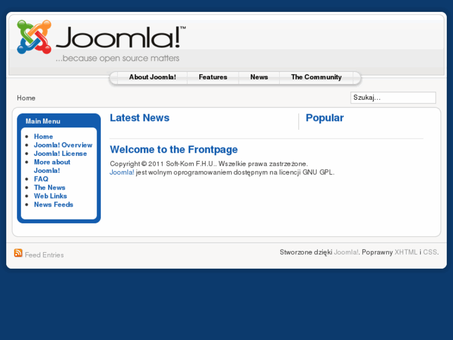Viewport: 453px width, 340px height.
Task: Click the Szukaj... search field
Action: [x=393, y=97]
